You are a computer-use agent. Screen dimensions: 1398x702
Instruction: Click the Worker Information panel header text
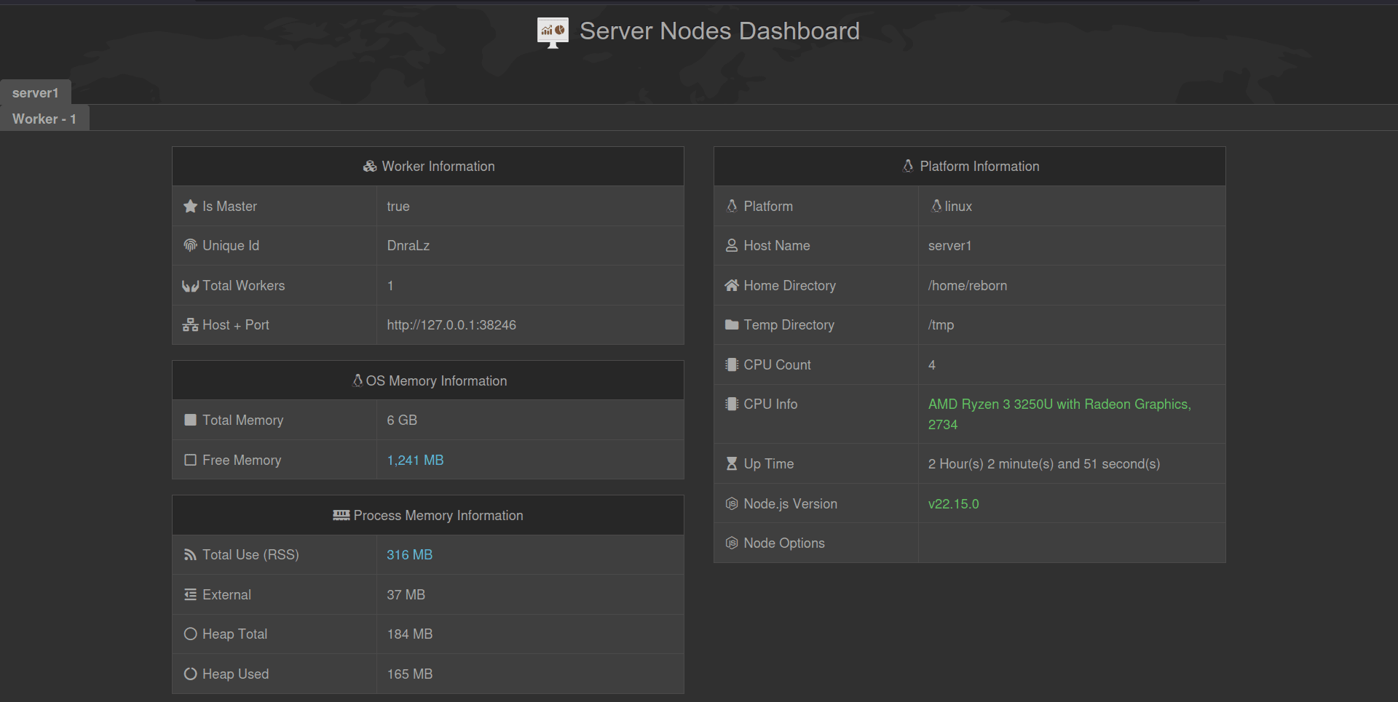pos(438,167)
